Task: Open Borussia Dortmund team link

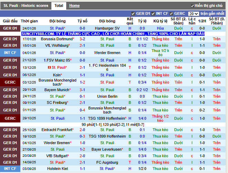Action: (57, 39)
